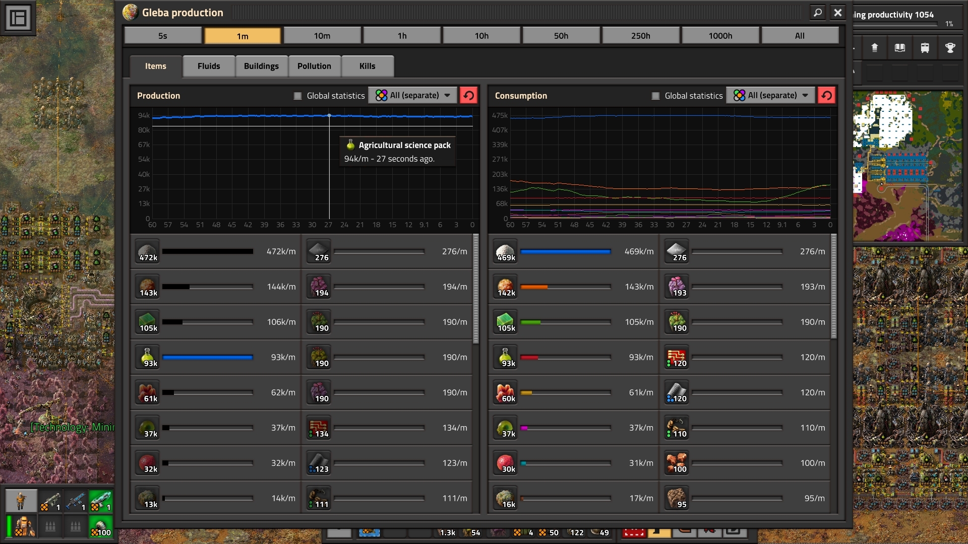The image size is (968, 544).
Task: Click the Consumption list scrollbar
Action: tap(833, 286)
